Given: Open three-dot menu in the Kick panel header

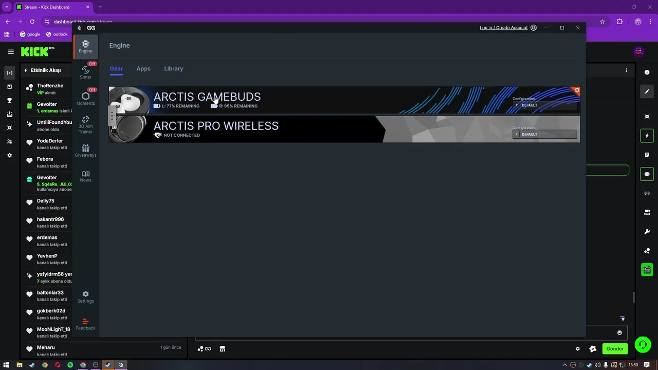Looking at the screenshot, I should [x=626, y=70].
